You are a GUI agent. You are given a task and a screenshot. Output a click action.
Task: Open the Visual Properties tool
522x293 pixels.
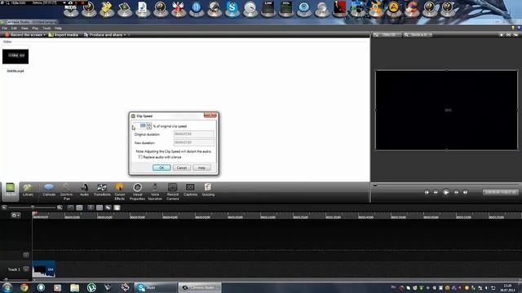[x=137, y=192]
